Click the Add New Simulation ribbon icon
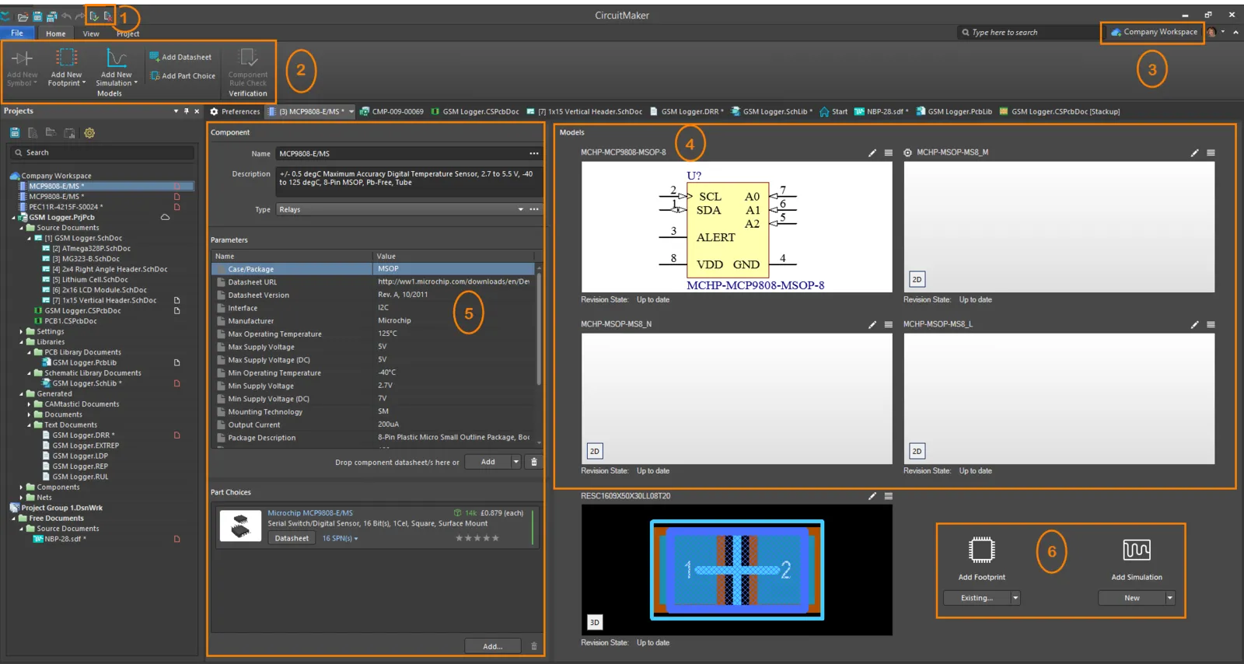1244x664 pixels. 116,59
